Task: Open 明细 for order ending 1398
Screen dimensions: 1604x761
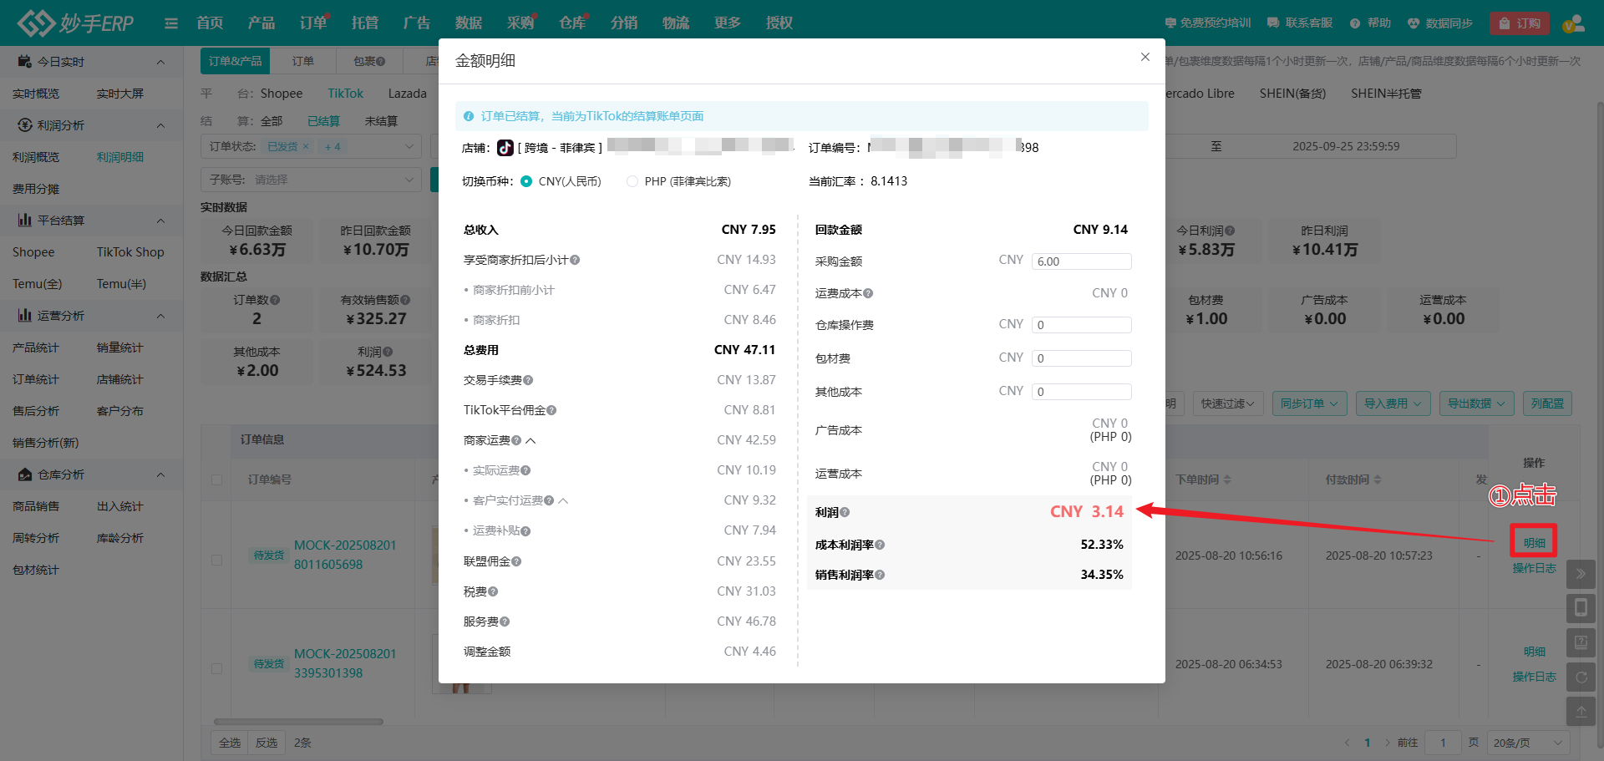Action: coord(1534,652)
